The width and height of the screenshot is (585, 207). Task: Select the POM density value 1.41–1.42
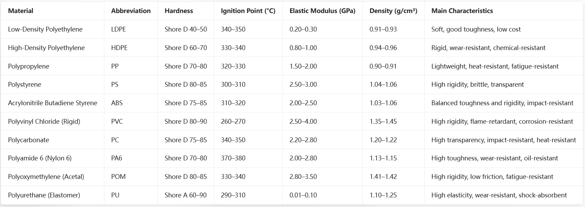pyautogui.click(x=383, y=177)
